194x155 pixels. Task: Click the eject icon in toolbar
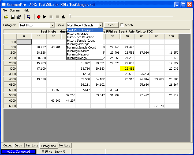(x=63, y=17)
